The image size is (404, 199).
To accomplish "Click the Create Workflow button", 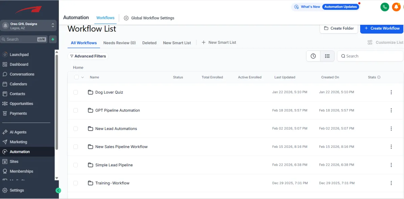I will [382, 28].
